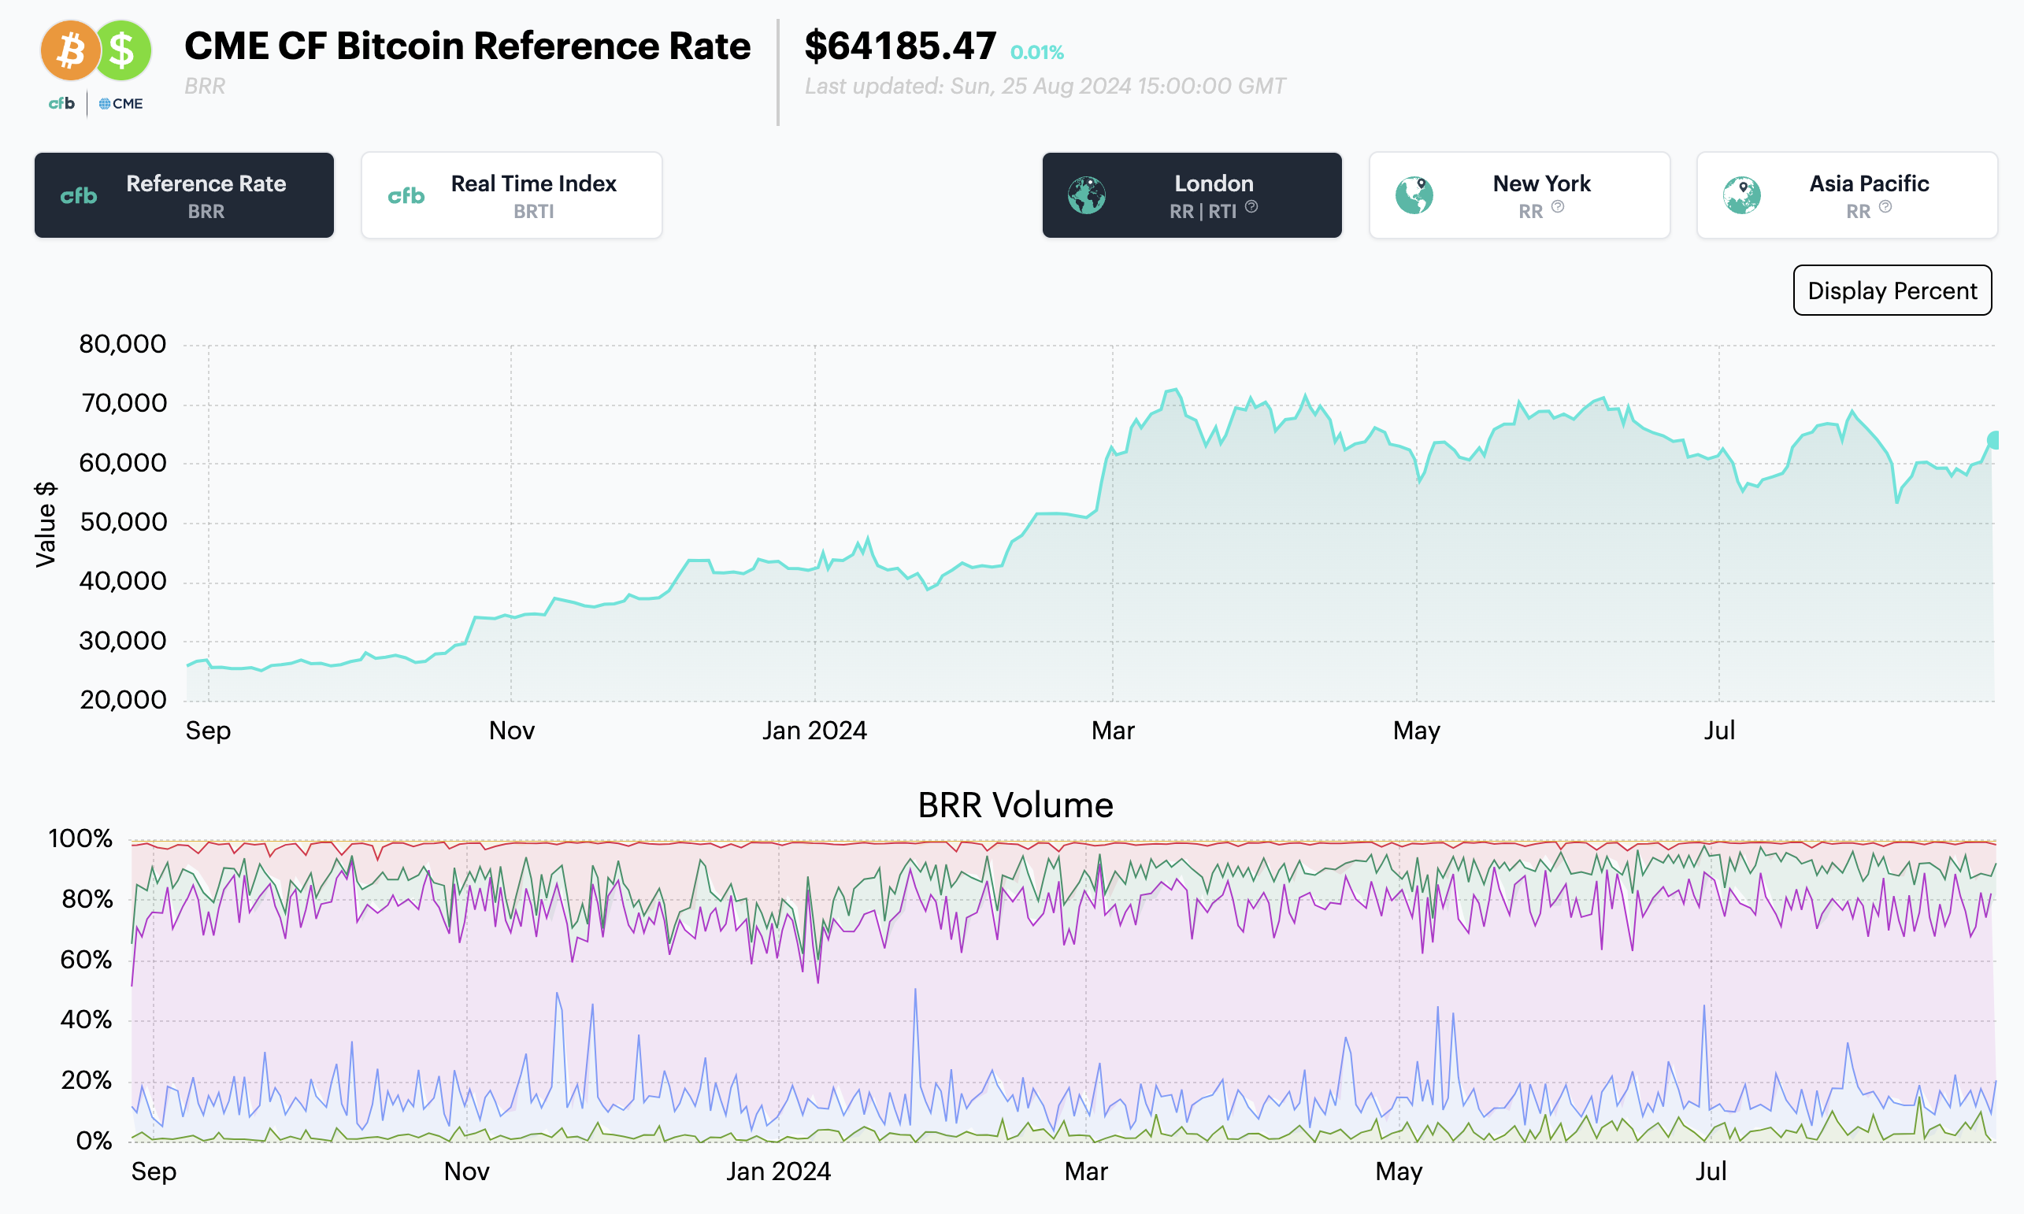
Task: Click the 0% label on volume chart
Action: pyautogui.click(x=93, y=1142)
